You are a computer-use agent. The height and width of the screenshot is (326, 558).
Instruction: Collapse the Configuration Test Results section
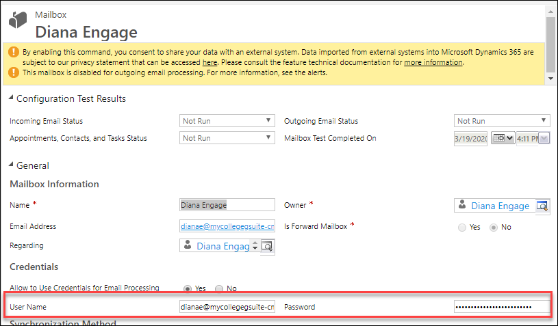[x=12, y=98]
